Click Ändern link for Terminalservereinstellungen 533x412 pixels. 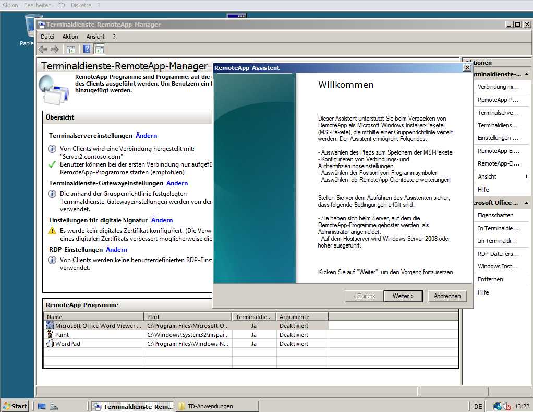(146, 135)
